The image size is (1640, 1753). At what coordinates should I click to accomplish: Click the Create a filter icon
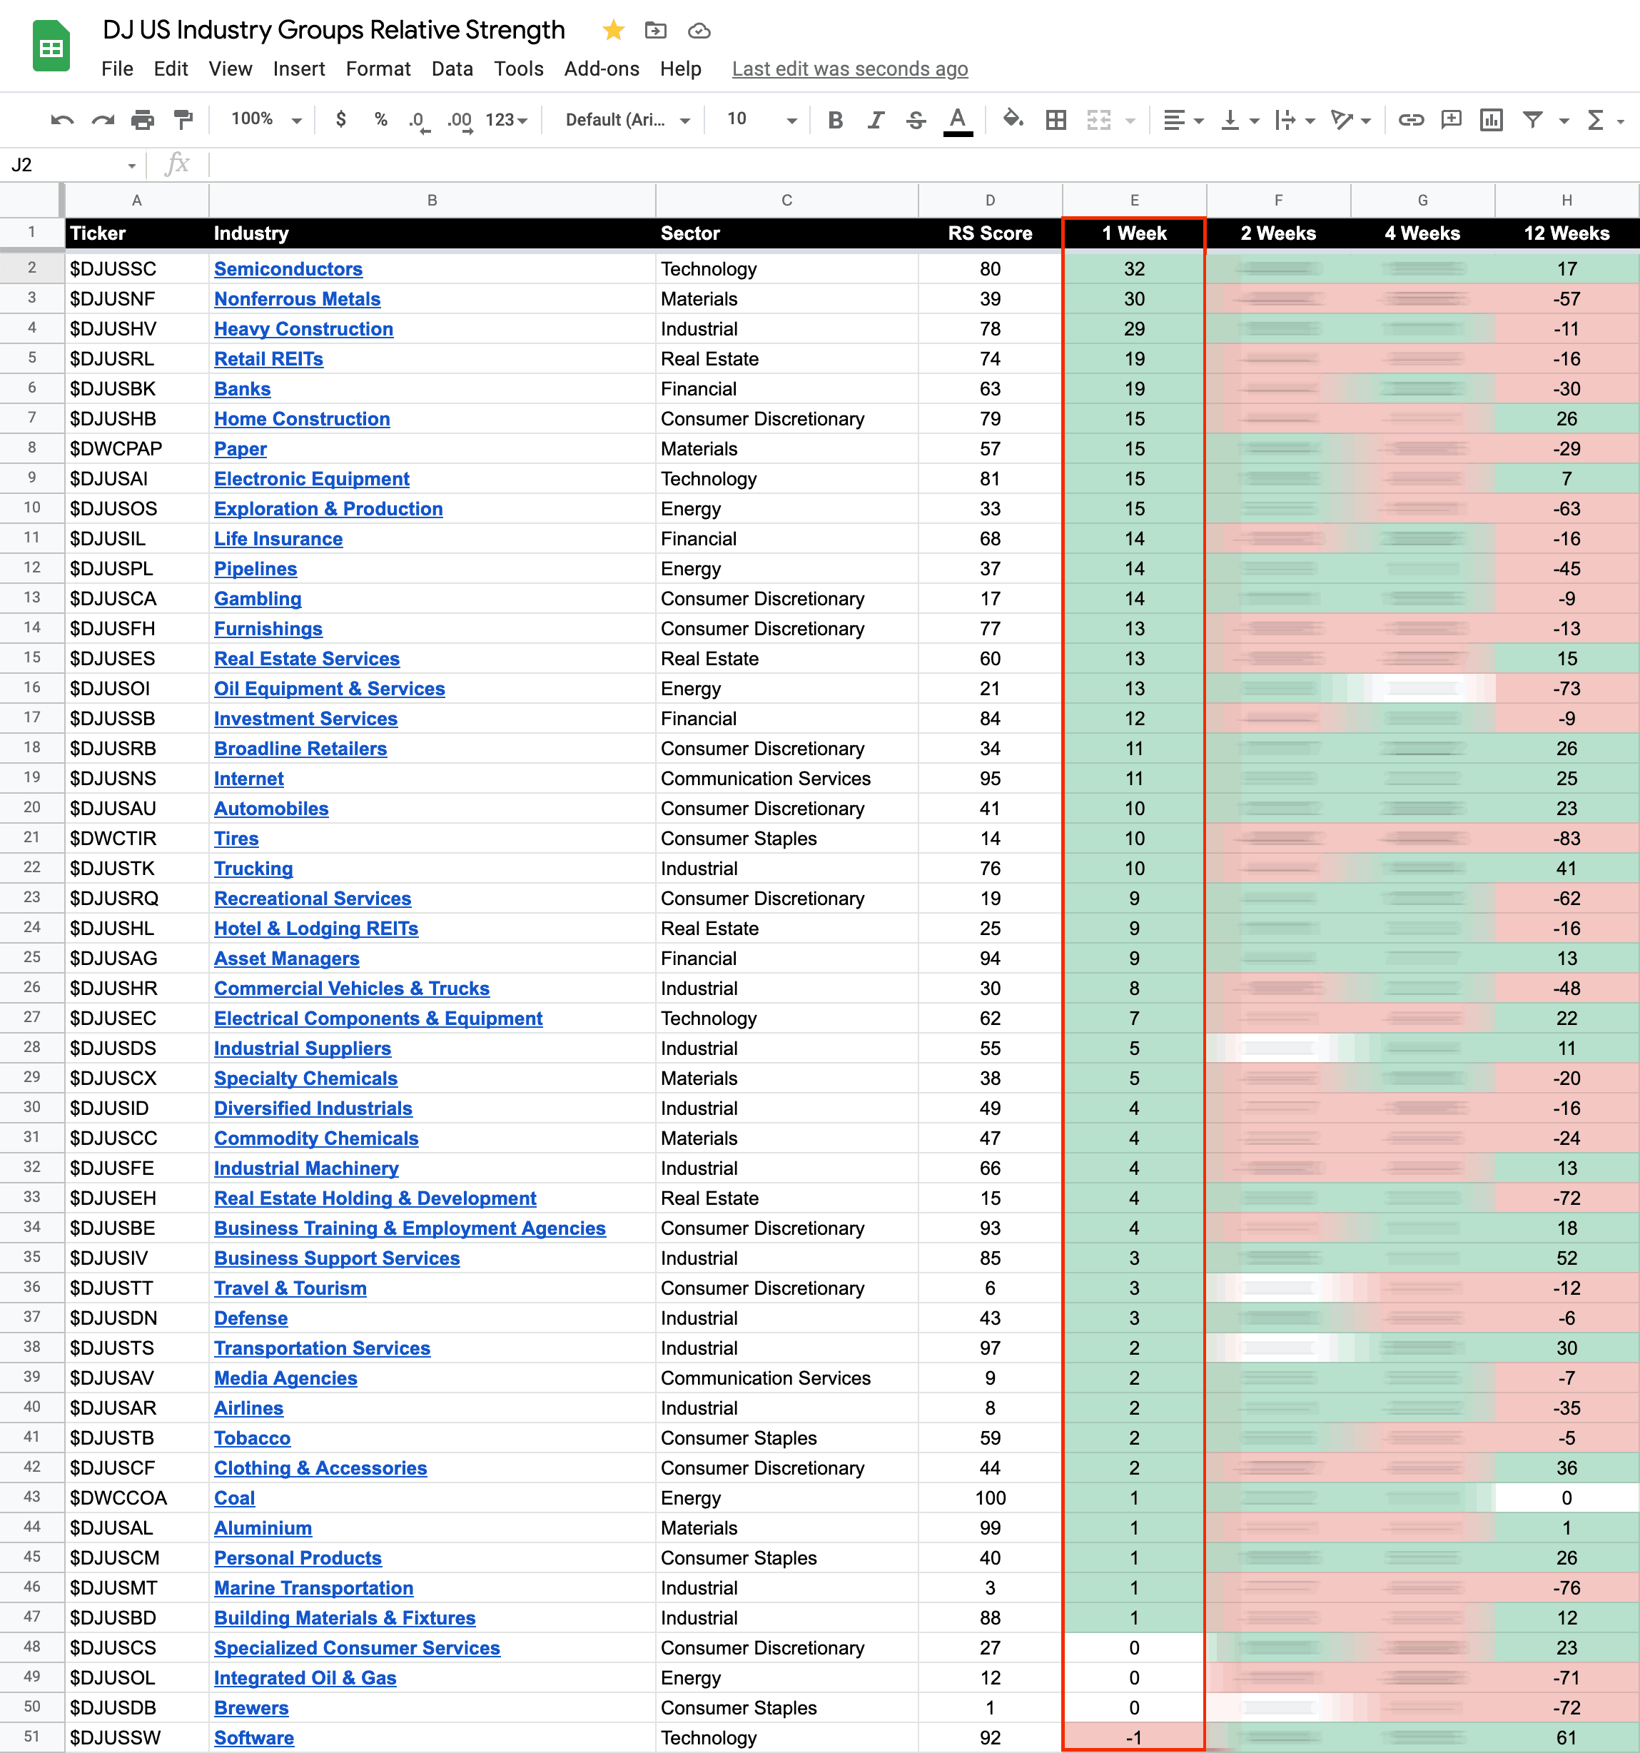click(1532, 120)
